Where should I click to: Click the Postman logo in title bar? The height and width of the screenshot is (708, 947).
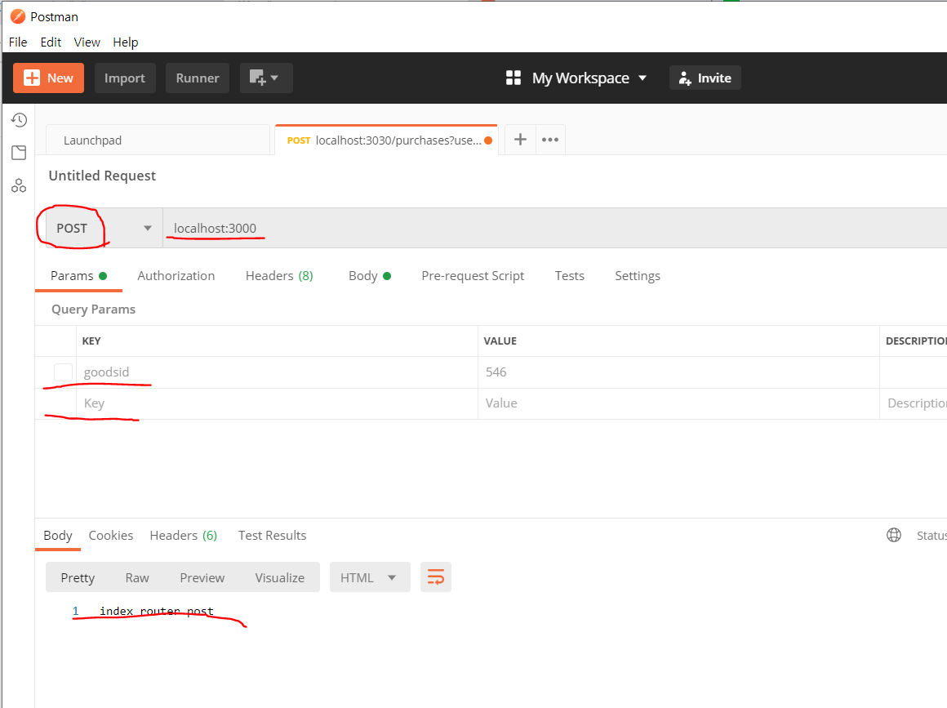point(17,16)
